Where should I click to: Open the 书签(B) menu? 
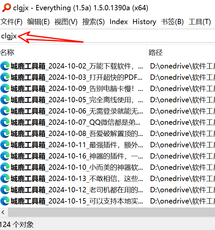[x=172, y=22]
